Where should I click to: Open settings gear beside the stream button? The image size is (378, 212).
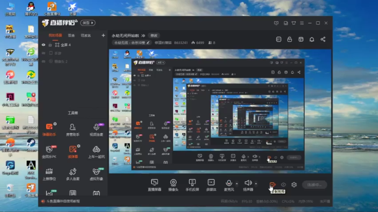(x=294, y=184)
